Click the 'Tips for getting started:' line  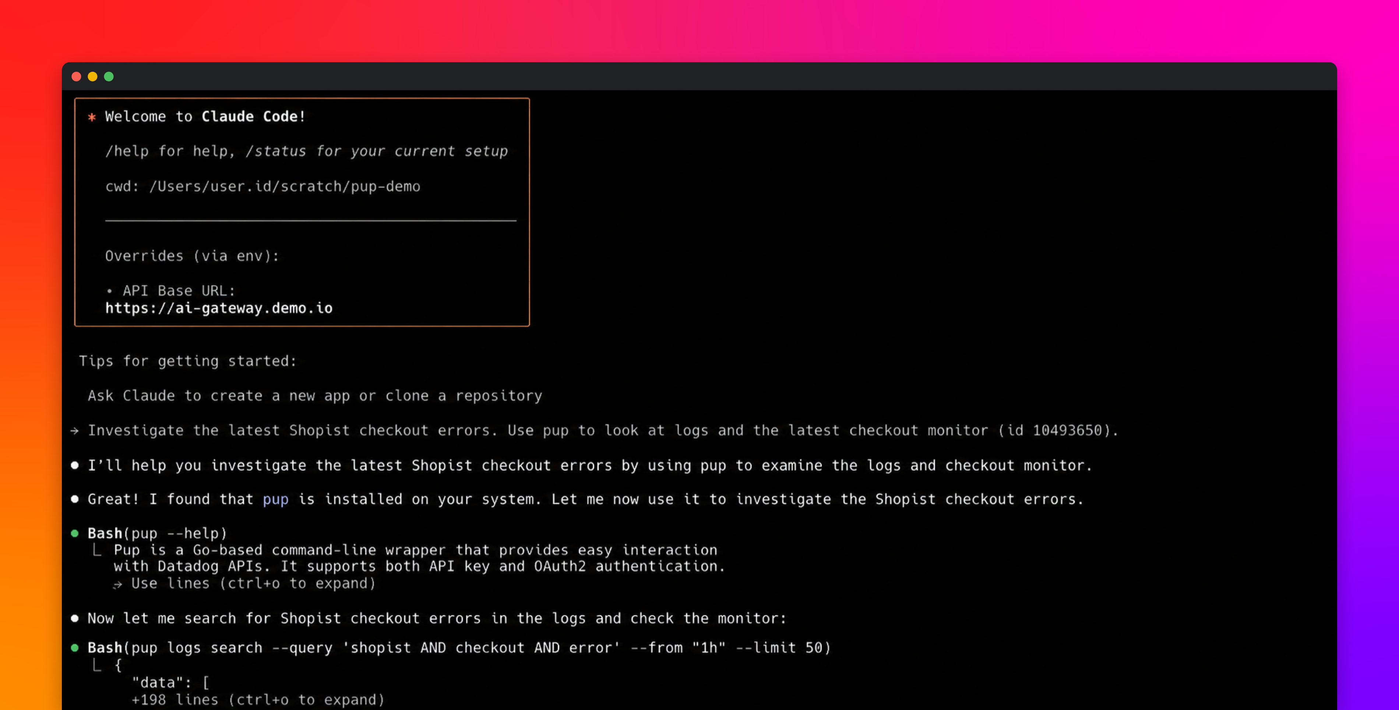pos(188,361)
